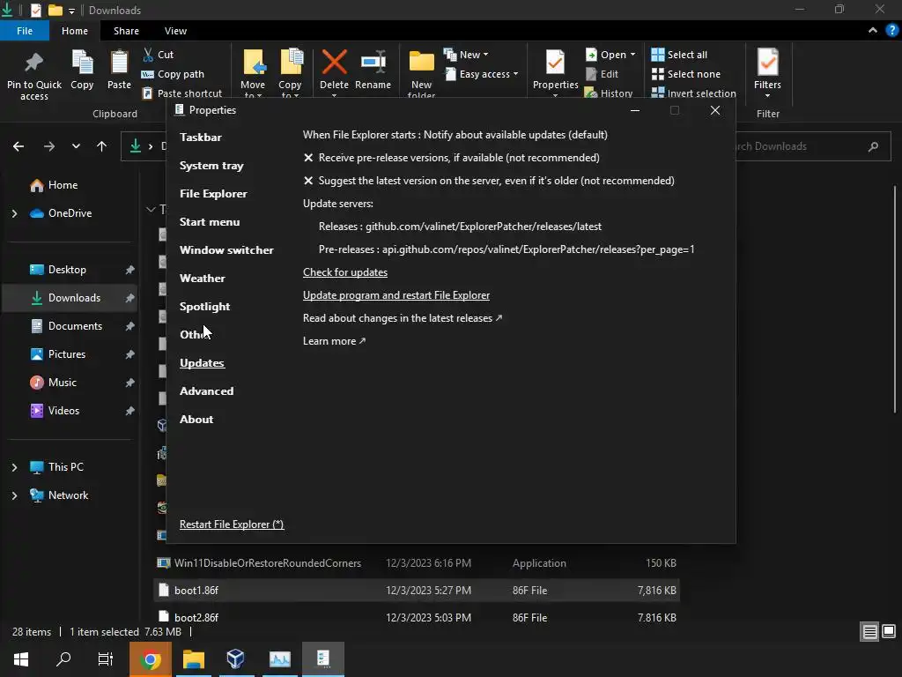The width and height of the screenshot is (902, 677).
Task: Switch to details view layout icon
Action: 869,632
